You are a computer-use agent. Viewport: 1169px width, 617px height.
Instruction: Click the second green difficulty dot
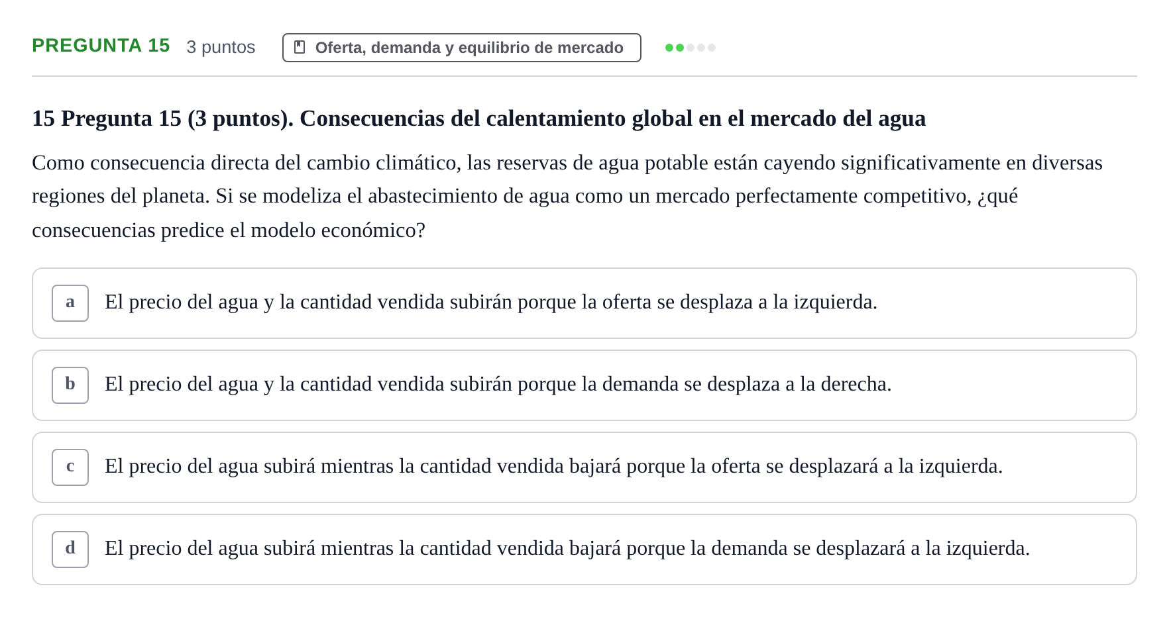[x=680, y=48]
